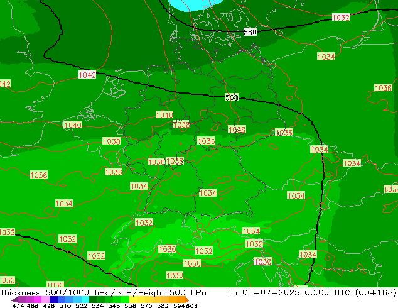Click the legend value 558
Viewport: 398px width, 308px height.
click(x=130, y=305)
